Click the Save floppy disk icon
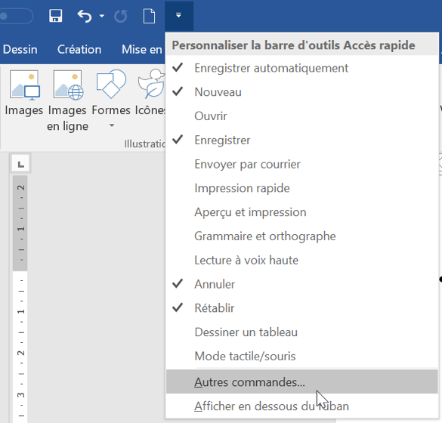This screenshot has height=423, width=442. 55,16
